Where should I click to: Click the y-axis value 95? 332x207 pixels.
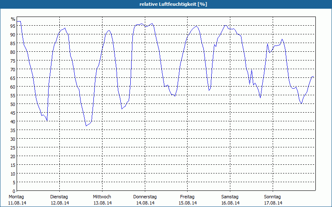point(13,26)
